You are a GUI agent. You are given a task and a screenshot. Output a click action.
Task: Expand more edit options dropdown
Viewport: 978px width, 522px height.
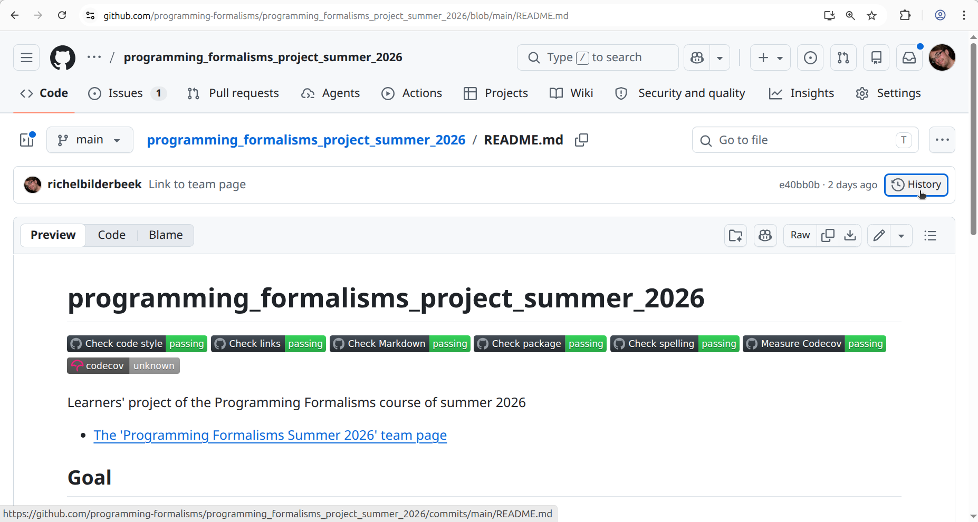click(x=901, y=235)
